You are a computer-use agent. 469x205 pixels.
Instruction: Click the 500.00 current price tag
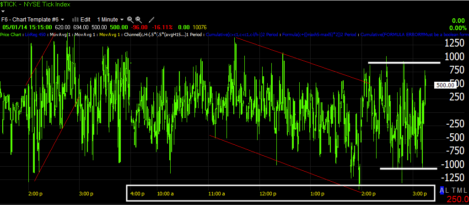pyautogui.click(x=446, y=85)
